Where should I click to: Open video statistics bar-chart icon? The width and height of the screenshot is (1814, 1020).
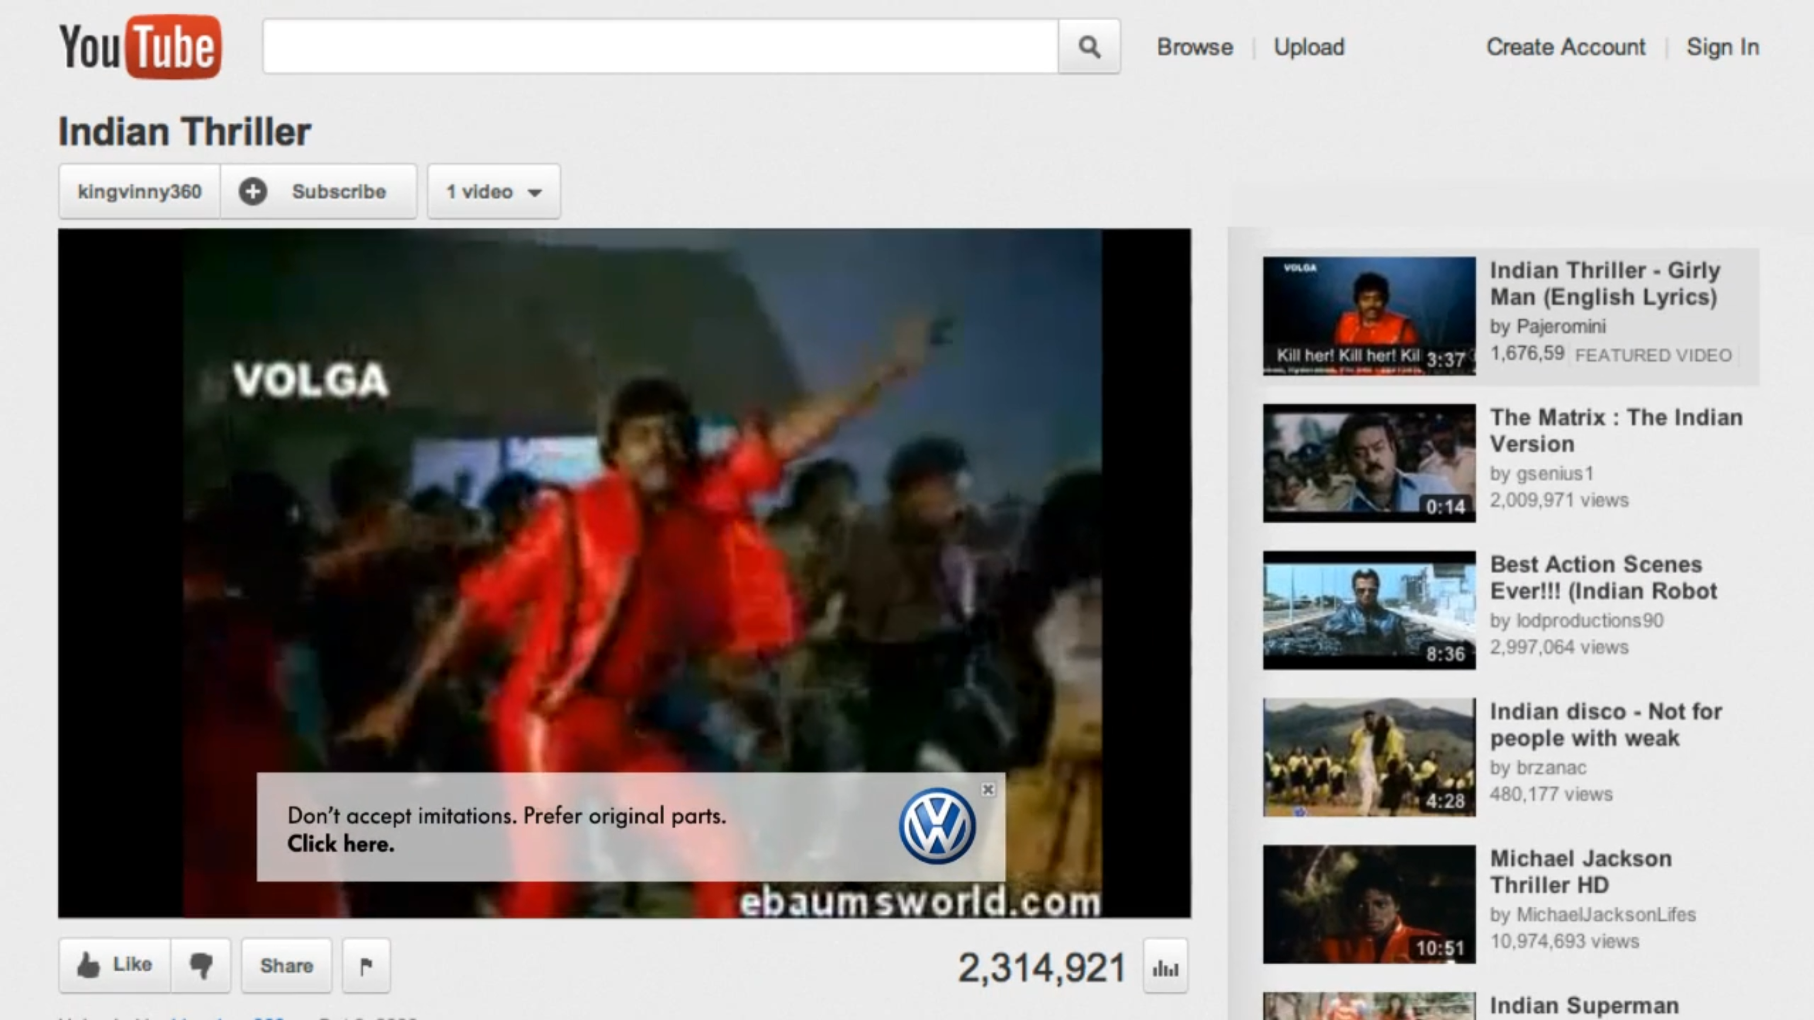1165,969
